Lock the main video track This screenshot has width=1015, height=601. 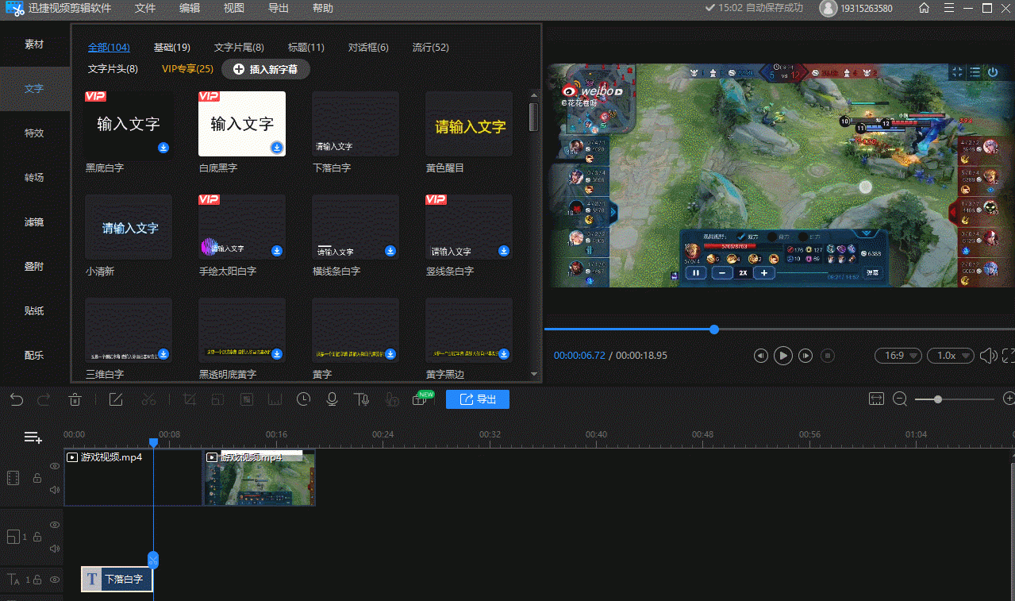(37, 478)
